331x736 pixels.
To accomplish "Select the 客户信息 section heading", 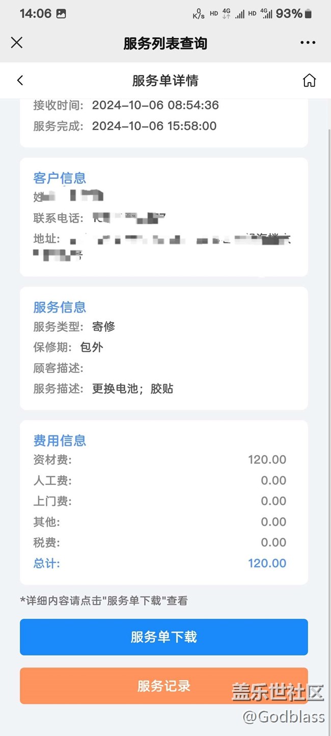I will pos(60,178).
